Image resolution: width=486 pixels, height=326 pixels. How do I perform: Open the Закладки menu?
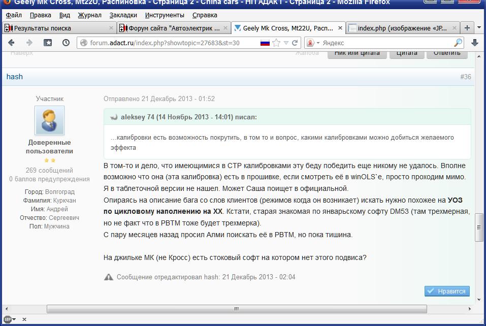[123, 15]
